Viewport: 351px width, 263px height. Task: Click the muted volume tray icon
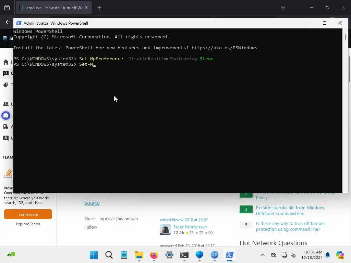(x=293, y=255)
